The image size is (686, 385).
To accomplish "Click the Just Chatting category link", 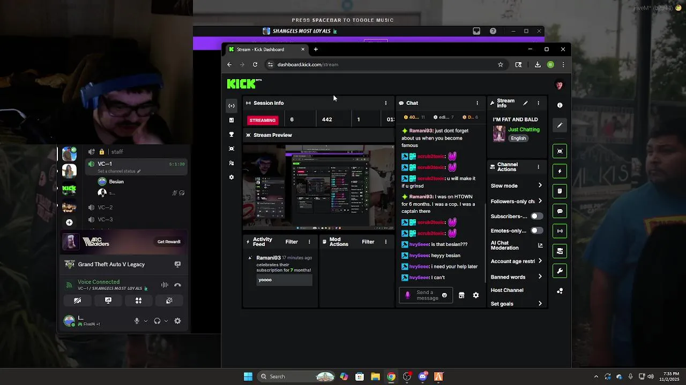I will pos(524,129).
